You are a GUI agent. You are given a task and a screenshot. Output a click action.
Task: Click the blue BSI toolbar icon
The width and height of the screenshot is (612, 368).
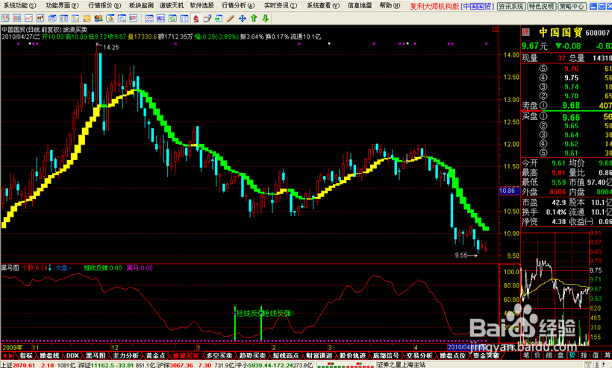point(160,19)
